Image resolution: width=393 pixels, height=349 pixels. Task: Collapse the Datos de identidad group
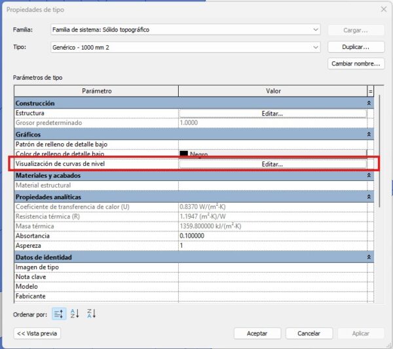tap(369, 258)
